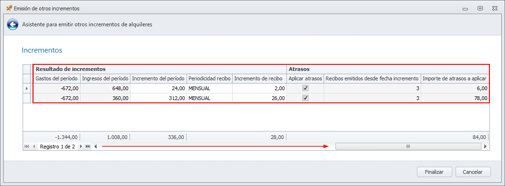Select the second row indicator cell
Screen dimensions: 505x186
(26, 98)
